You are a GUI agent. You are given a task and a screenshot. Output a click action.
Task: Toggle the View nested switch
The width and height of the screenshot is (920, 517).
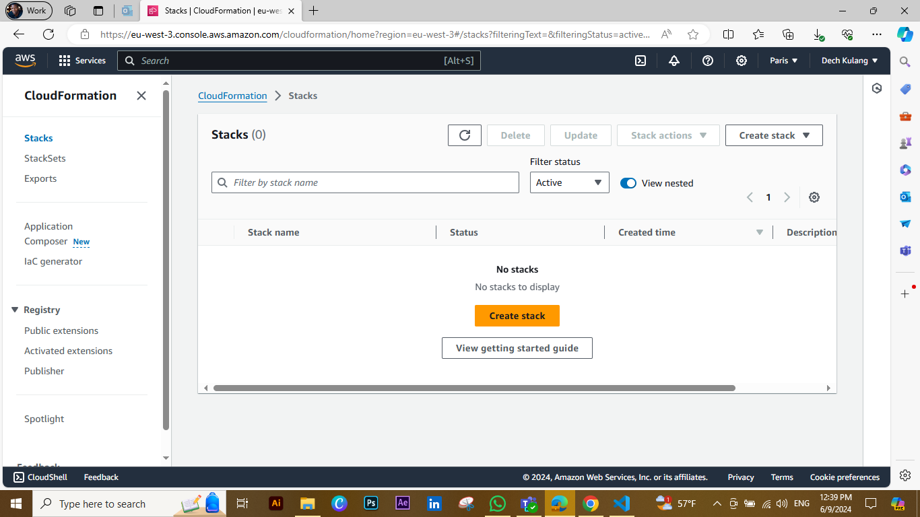[628, 183]
